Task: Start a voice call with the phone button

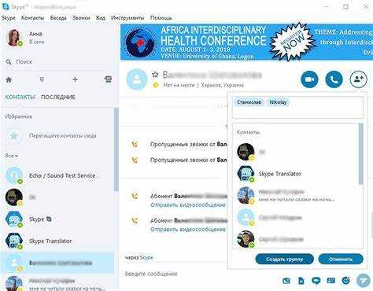Action: click(334, 79)
